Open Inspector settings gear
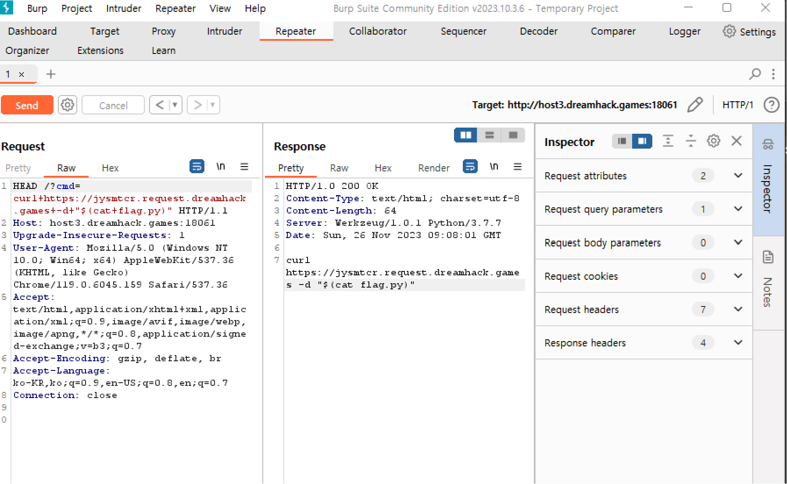 coord(714,141)
